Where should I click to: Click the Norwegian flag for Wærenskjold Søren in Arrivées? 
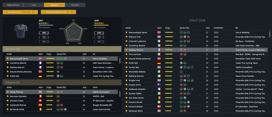[x=40, y=59]
